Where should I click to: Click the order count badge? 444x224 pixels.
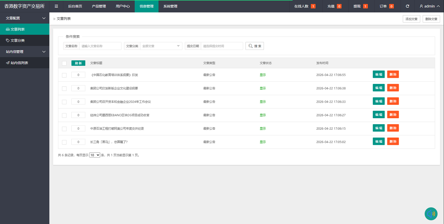[391, 6]
